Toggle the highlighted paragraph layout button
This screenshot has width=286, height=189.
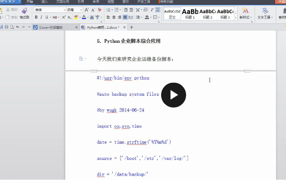pos(158,10)
